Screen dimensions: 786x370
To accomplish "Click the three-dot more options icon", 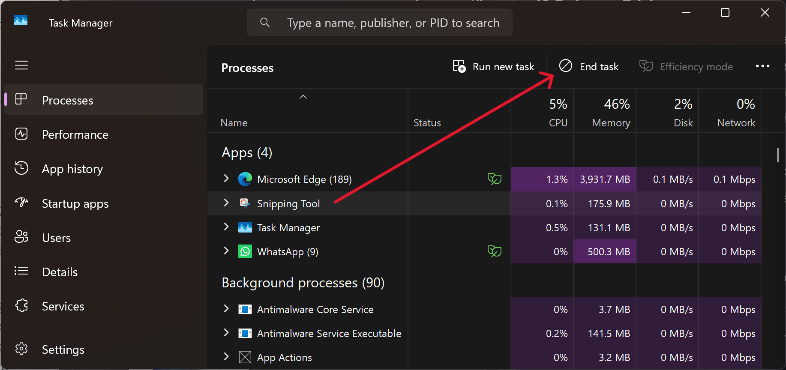I will (762, 66).
